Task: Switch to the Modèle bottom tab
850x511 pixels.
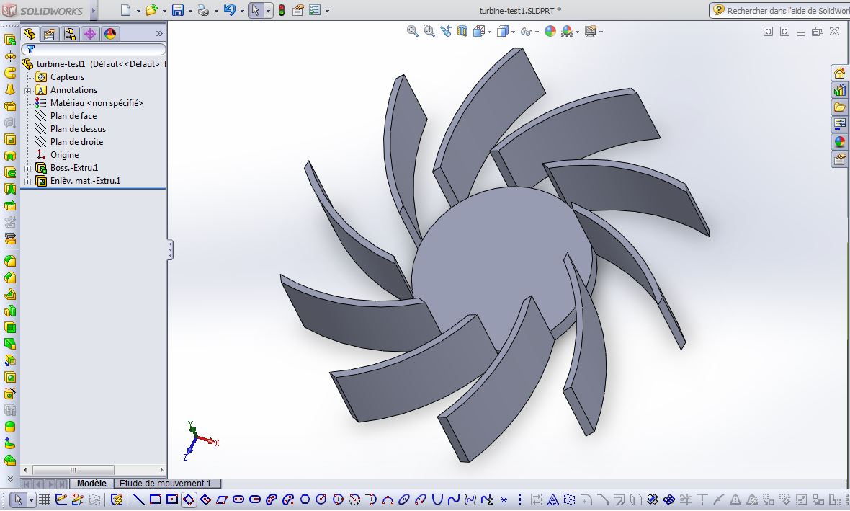Action: point(91,484)
